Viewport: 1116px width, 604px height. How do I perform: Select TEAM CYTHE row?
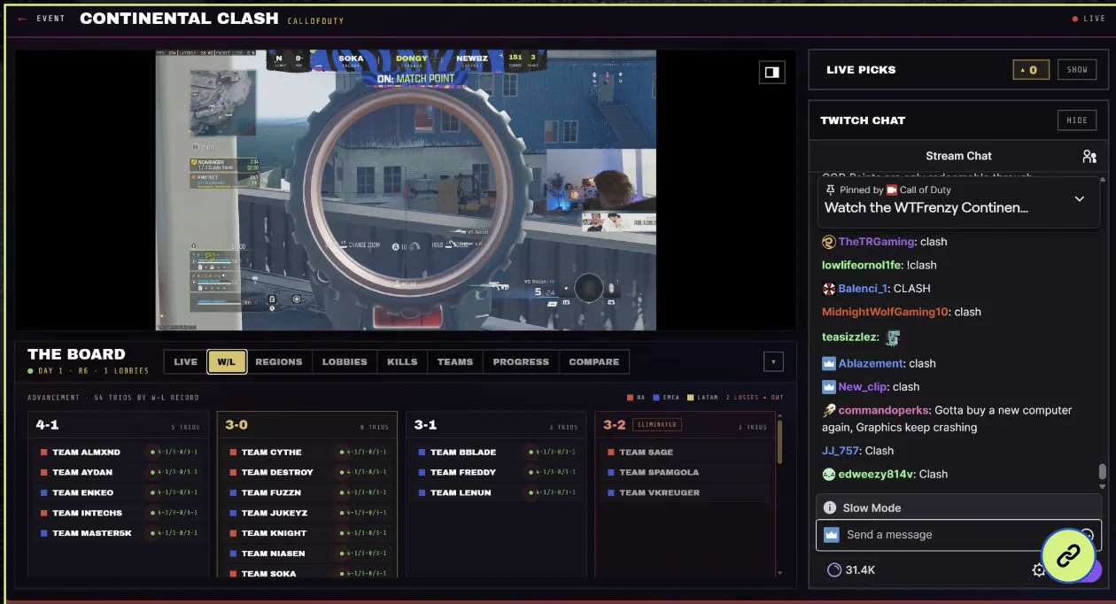307,452
